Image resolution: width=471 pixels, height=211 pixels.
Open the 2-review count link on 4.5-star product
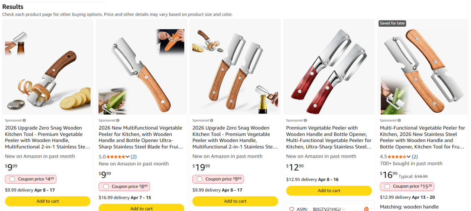tap(415, 157)
